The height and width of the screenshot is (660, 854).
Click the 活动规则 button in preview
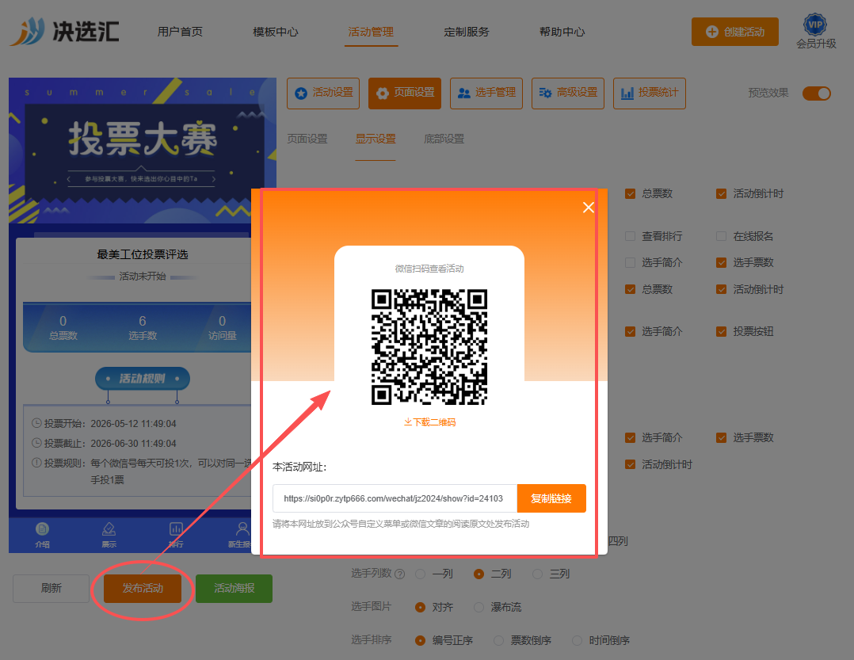143,379
